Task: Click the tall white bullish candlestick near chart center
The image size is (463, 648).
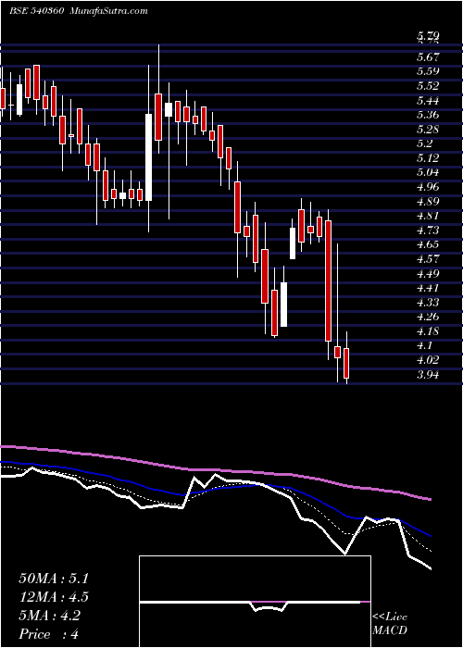Action: [x=149, y=157]
